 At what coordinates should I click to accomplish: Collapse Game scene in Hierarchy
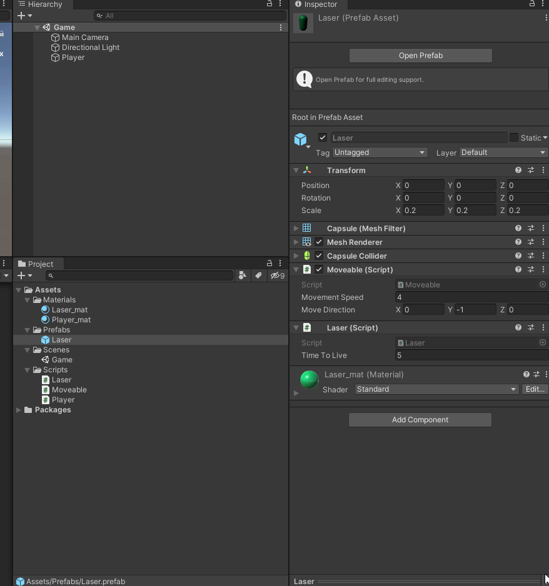[x=37, y=27]
